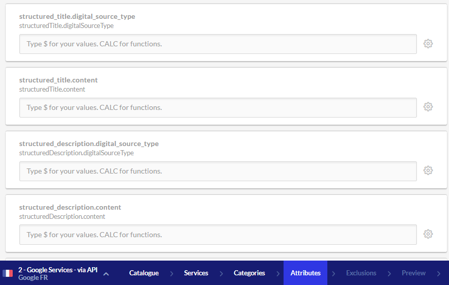Screen dimensions: 449x285
Task: Click the chevron between Catalogue and Services
Action: [171, 274]
